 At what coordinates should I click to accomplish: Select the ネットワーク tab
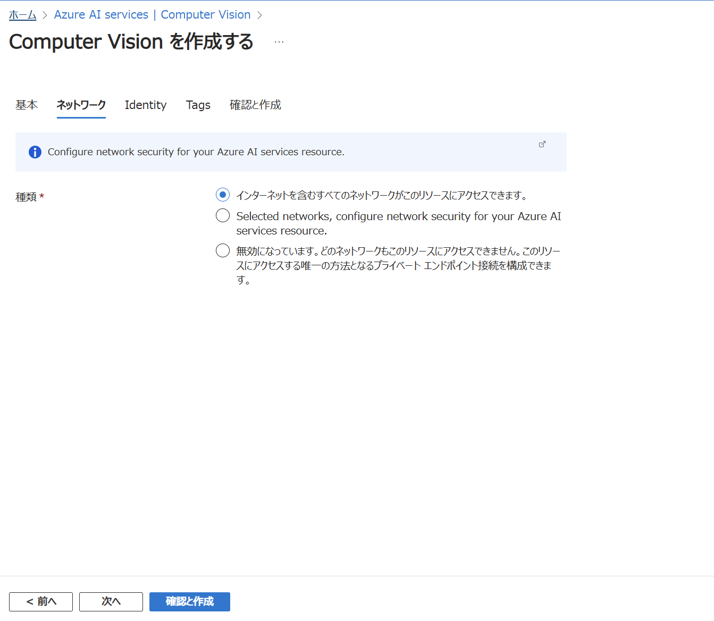pos(81,105)
